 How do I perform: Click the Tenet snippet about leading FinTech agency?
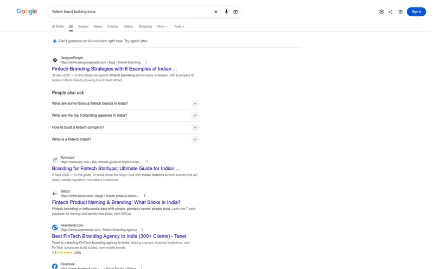120,245
